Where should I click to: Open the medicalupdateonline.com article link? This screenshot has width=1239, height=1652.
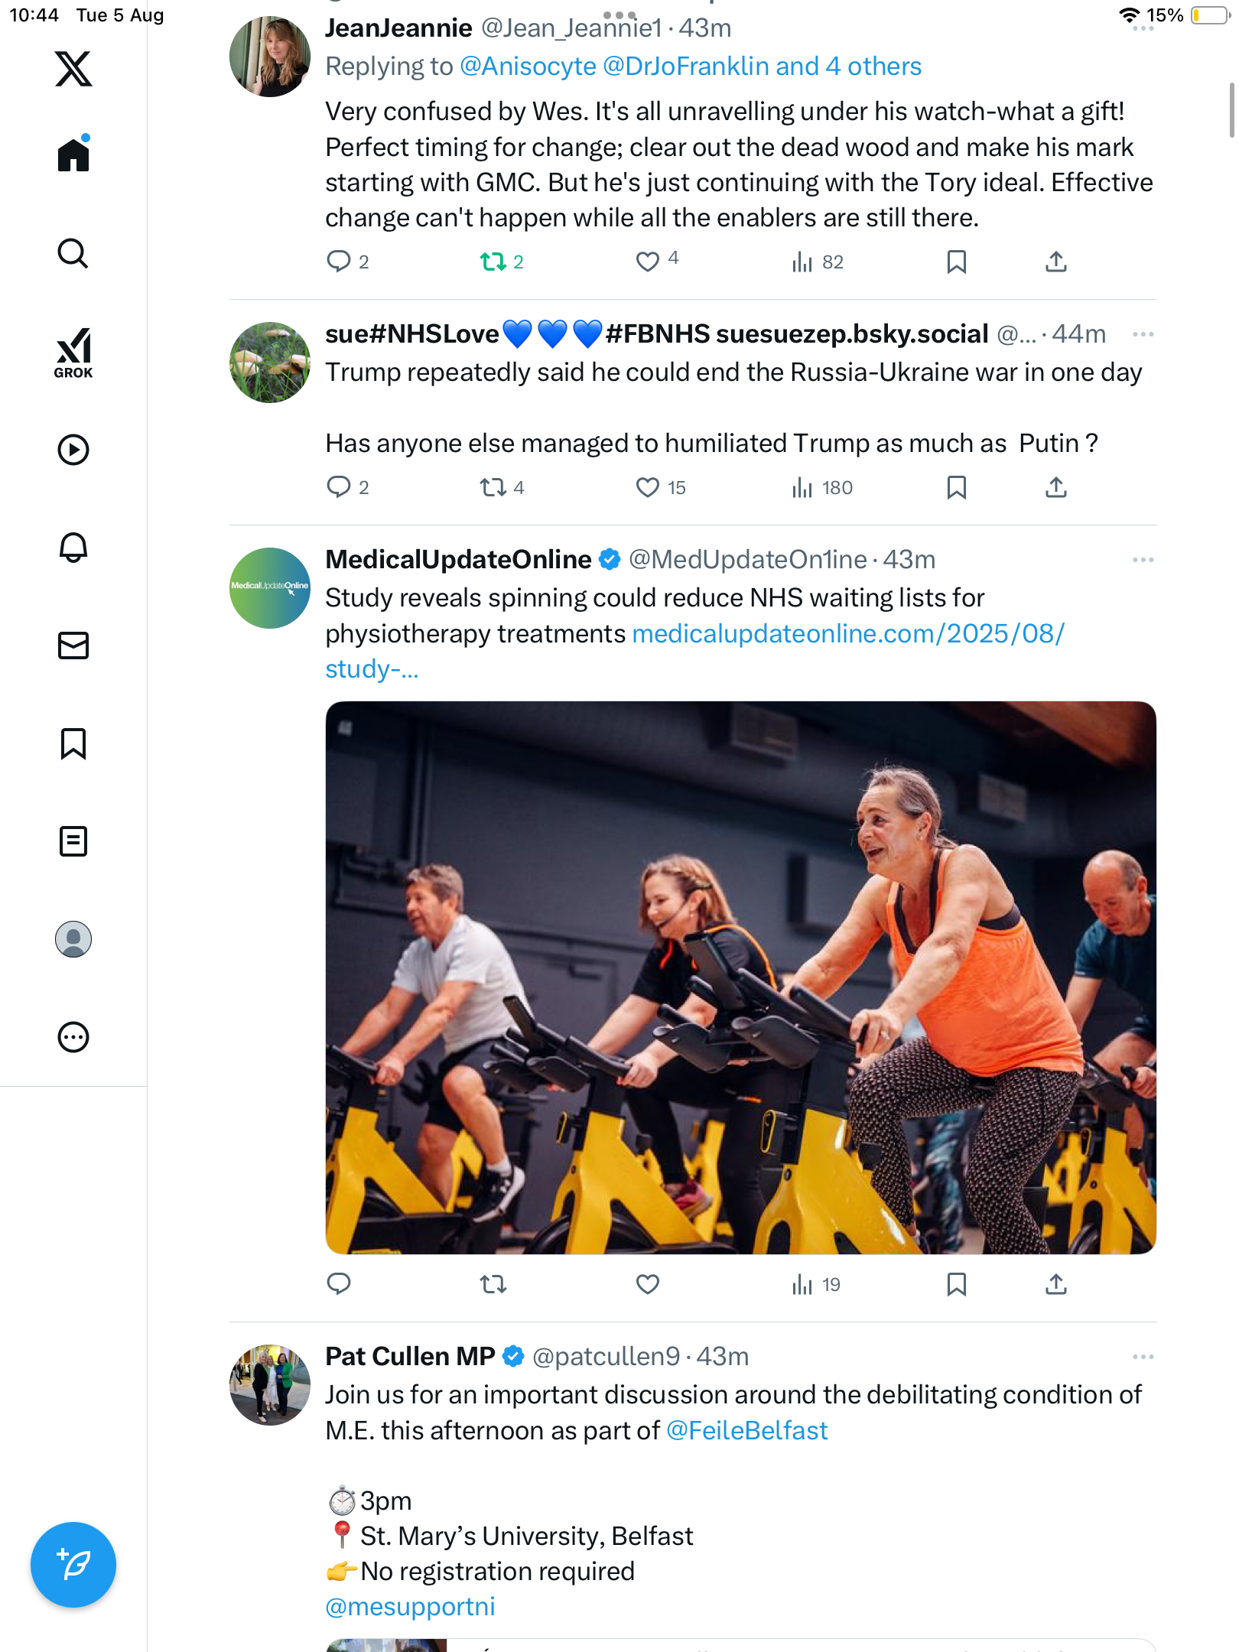point(847,634)
